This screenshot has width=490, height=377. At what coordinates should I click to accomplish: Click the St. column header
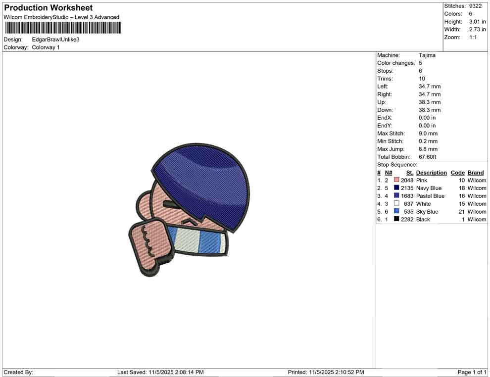[410, 173]
